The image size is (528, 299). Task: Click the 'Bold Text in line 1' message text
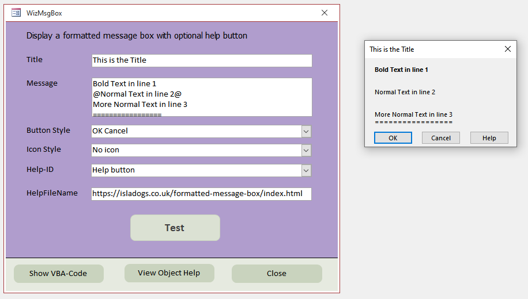point(401,70)
